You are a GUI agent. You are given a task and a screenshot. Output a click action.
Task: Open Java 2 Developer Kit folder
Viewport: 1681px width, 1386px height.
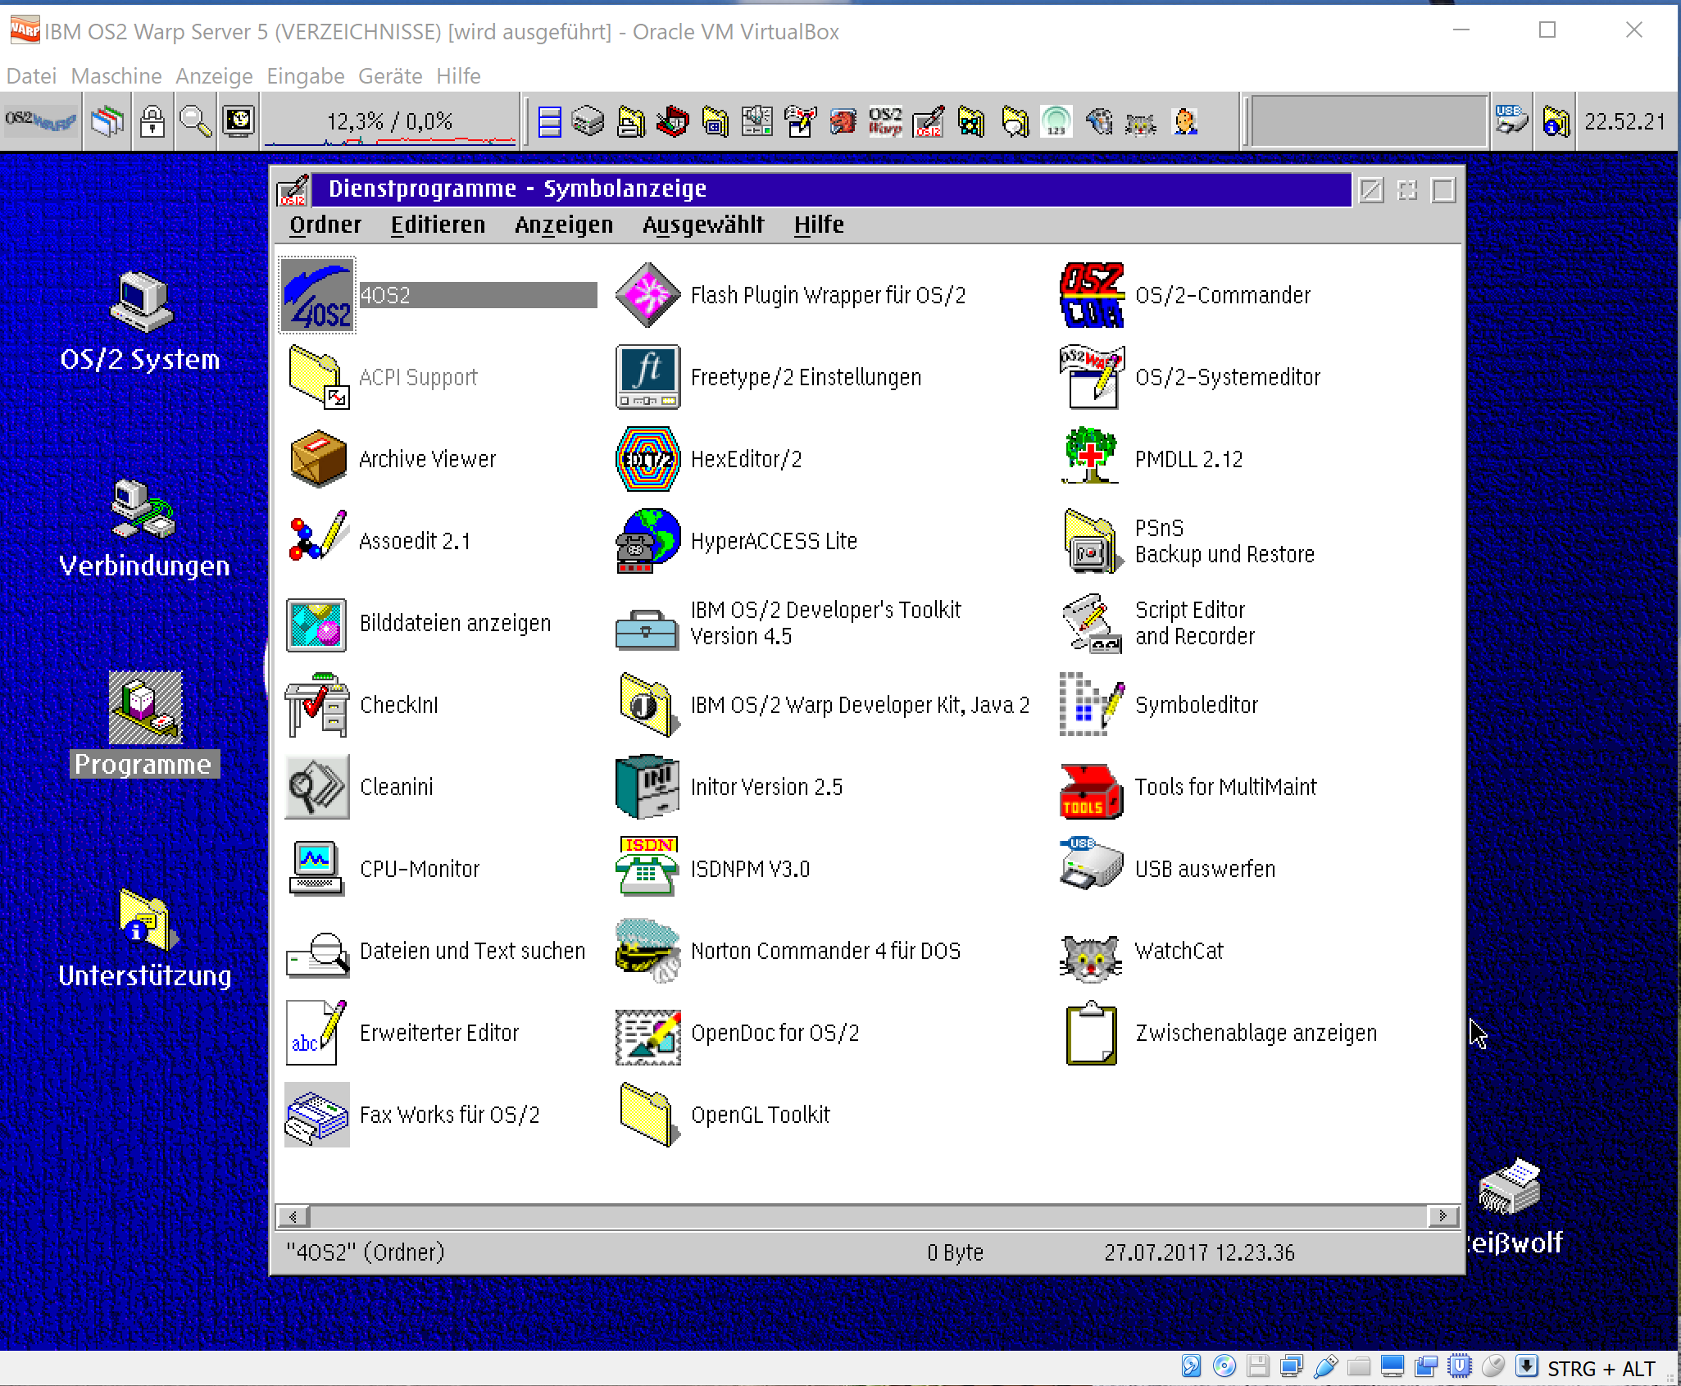pyautogui.click(x=649, y=705)
